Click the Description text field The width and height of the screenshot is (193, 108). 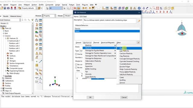coord(110,21)
